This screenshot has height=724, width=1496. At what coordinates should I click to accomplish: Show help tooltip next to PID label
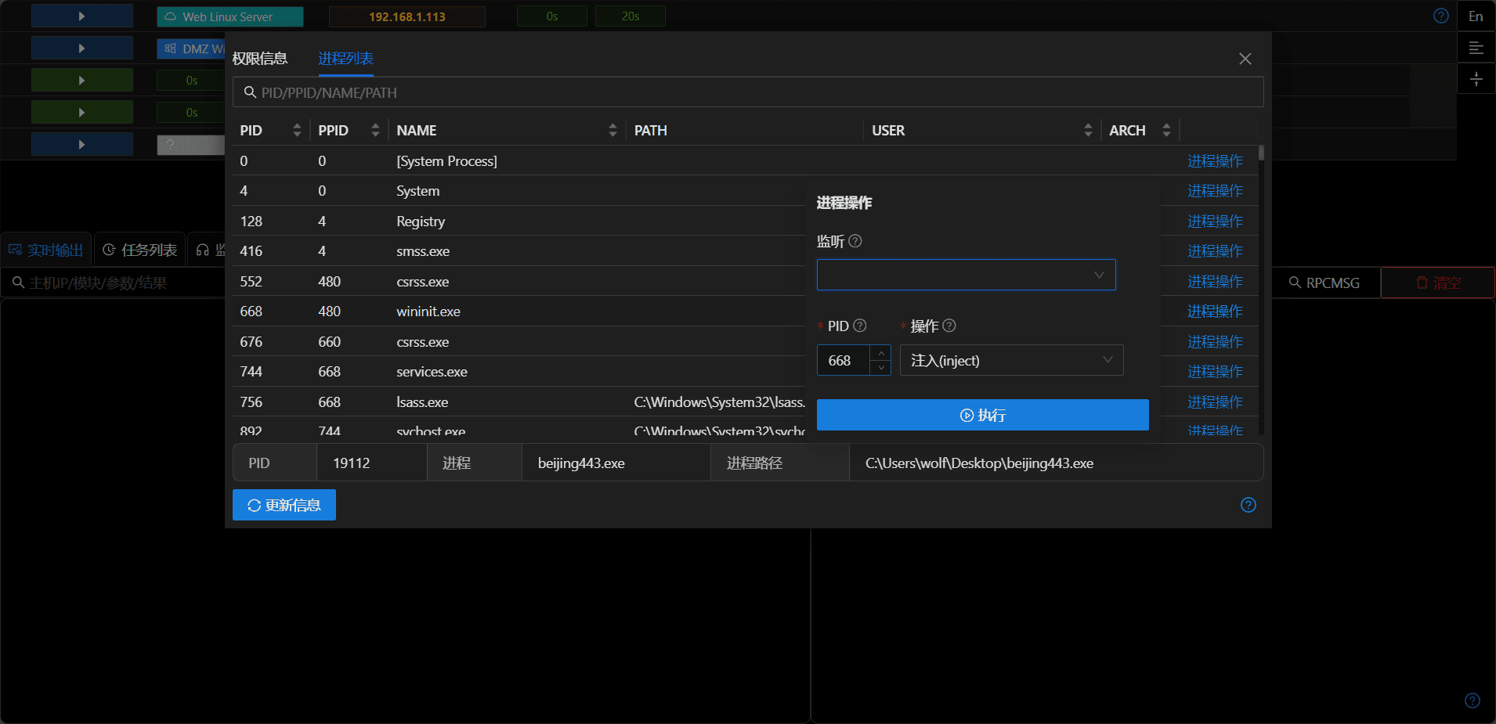click(859, 326)
